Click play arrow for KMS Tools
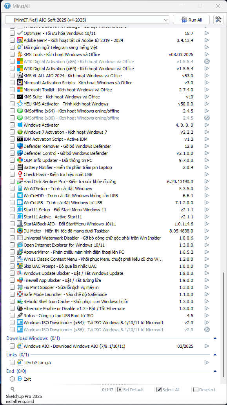This screenshot has height=405, width=227. point(207,54)
